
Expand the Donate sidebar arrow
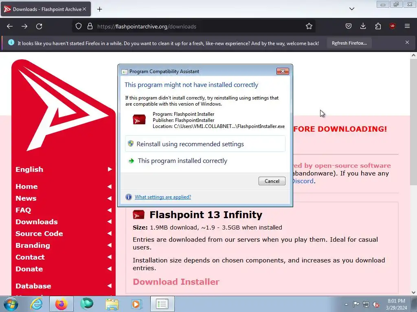coord(109,269)
